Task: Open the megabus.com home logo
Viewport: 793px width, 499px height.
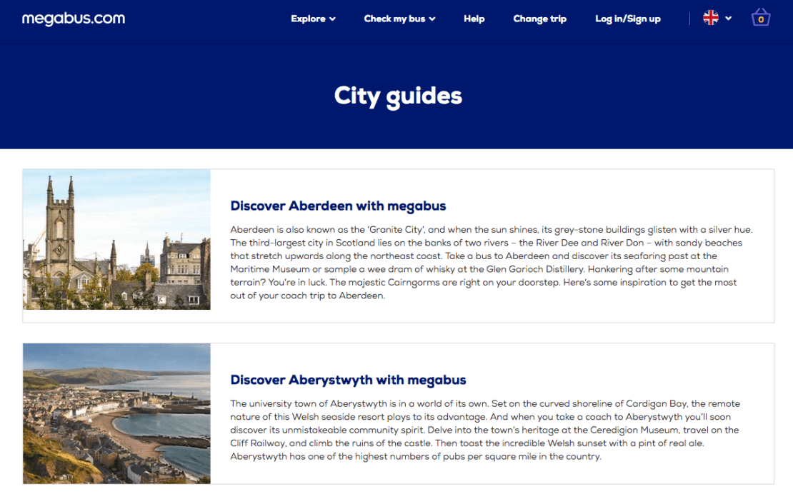Action: click(x=74, y=19)
